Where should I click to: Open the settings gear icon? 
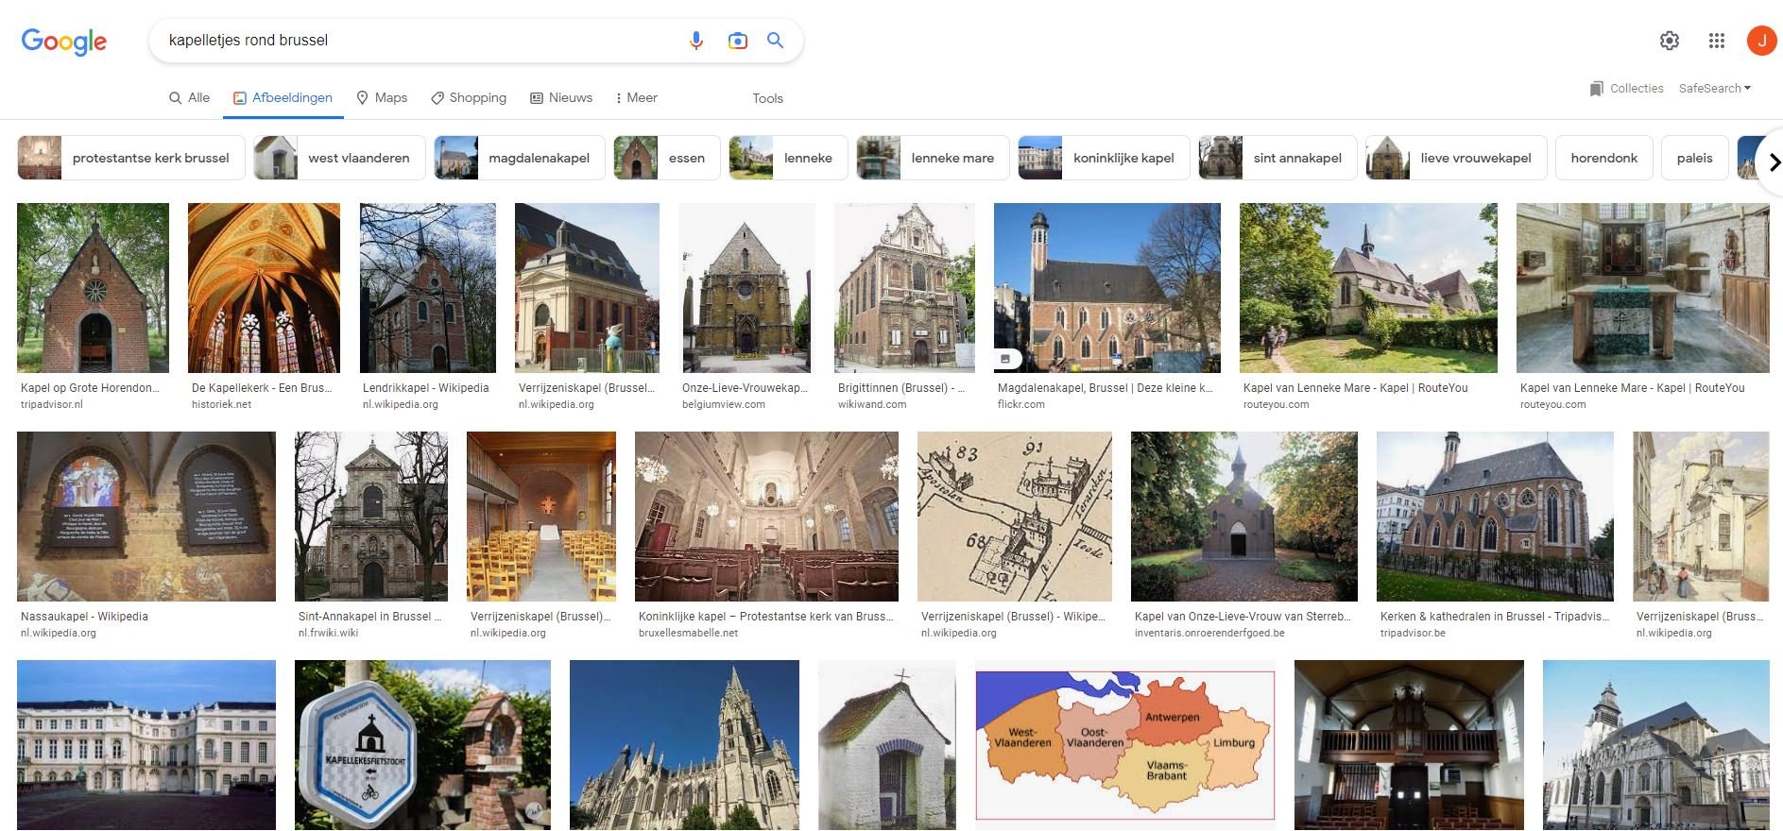click(x=1670, y=41)
